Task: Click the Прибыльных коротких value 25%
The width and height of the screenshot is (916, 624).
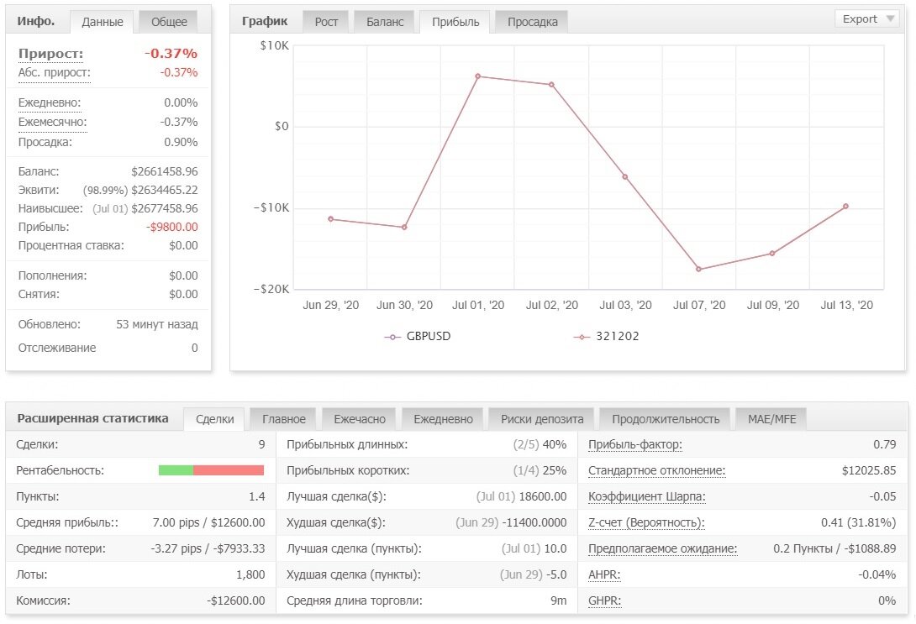Action: 555,470
